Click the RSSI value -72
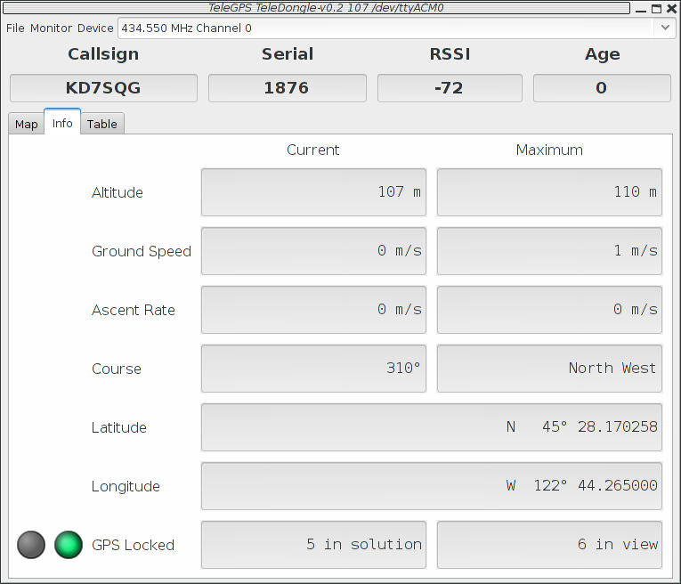 tap(450, 88)
